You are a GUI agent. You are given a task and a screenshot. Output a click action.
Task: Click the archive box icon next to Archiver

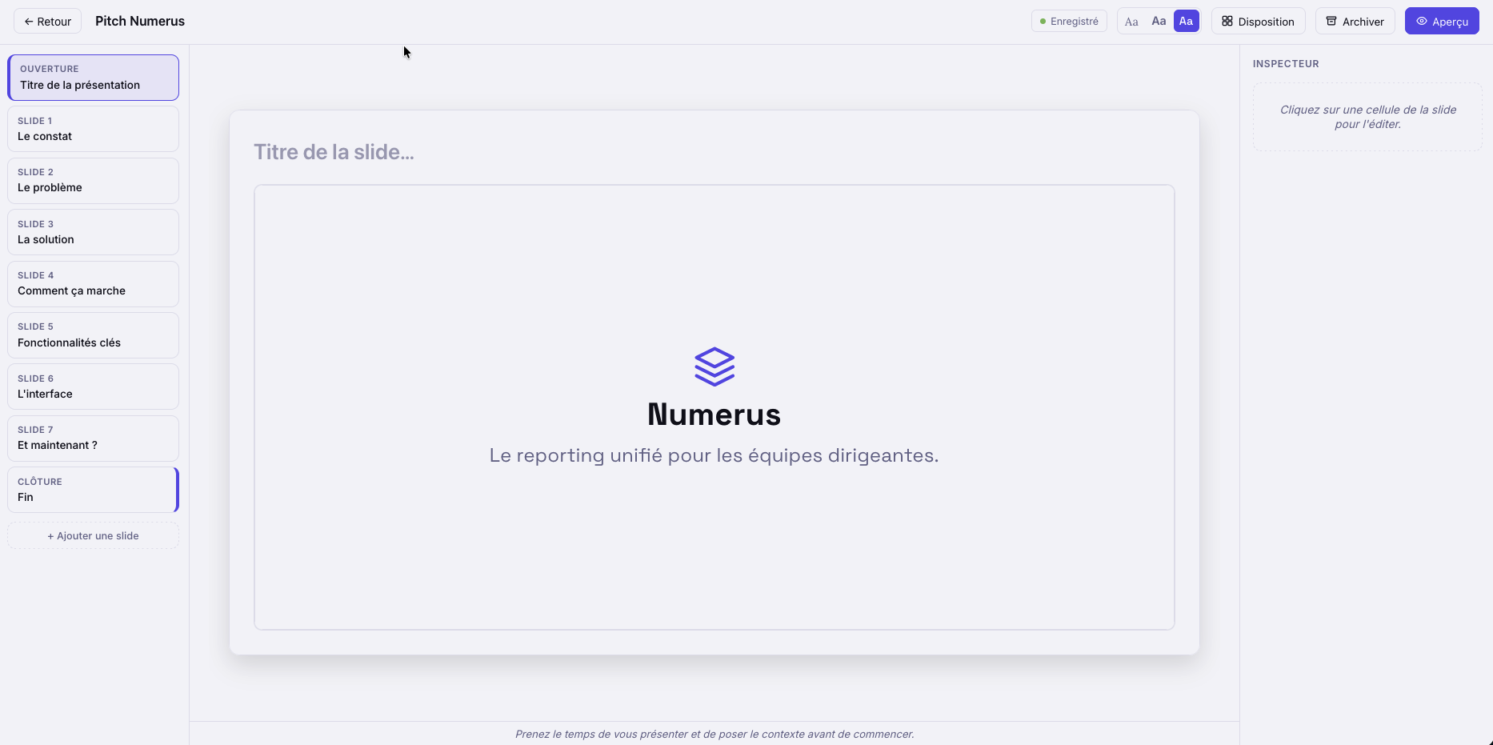tap(1331, 22)
